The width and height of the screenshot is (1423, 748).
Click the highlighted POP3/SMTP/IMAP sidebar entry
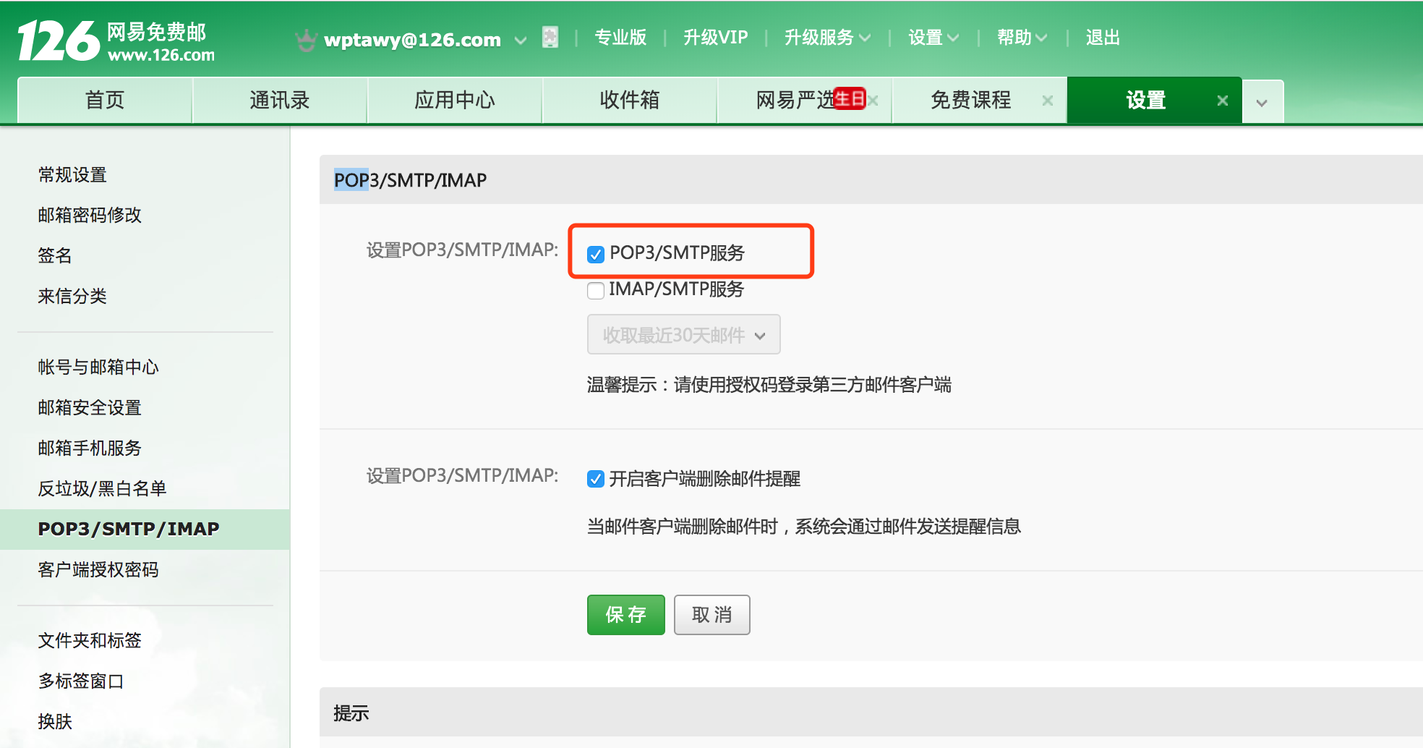coord(128,529)
